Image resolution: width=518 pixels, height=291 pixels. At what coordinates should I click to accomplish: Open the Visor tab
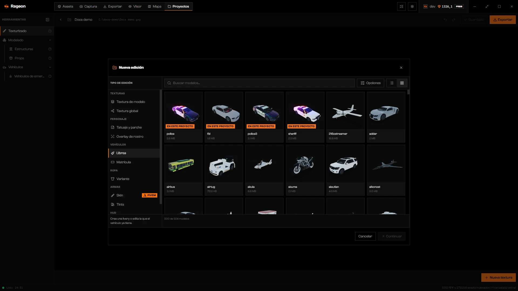pos(135,6)
